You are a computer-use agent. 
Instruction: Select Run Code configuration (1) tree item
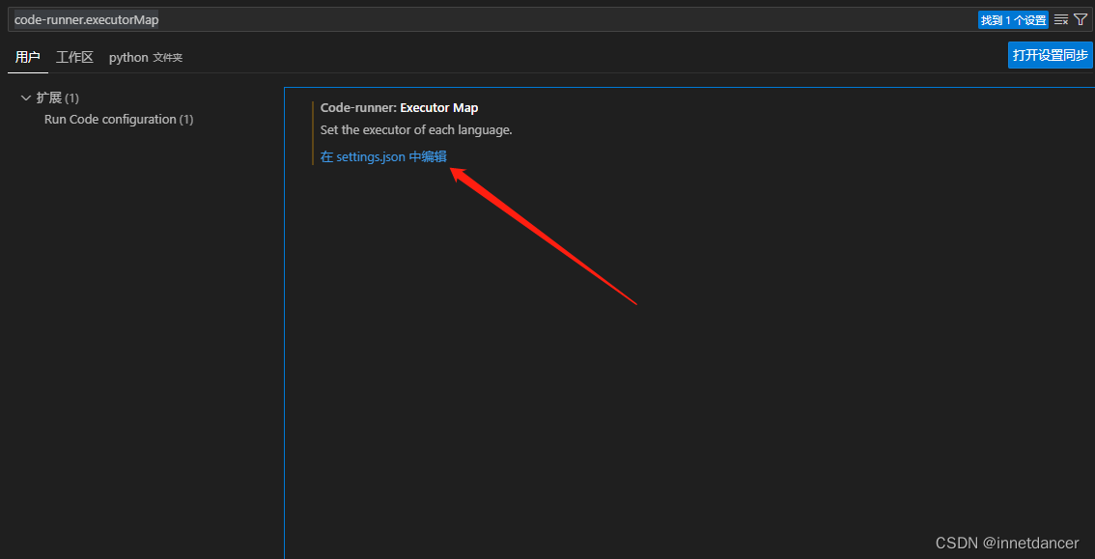click(x=119, y=120)
